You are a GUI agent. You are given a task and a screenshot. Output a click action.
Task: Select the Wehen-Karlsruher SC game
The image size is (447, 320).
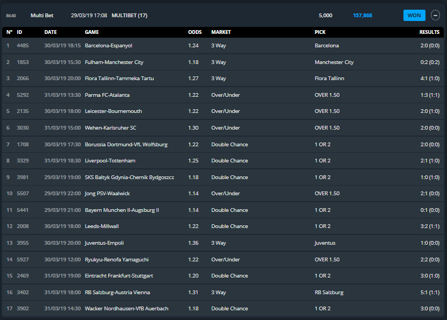110,127
